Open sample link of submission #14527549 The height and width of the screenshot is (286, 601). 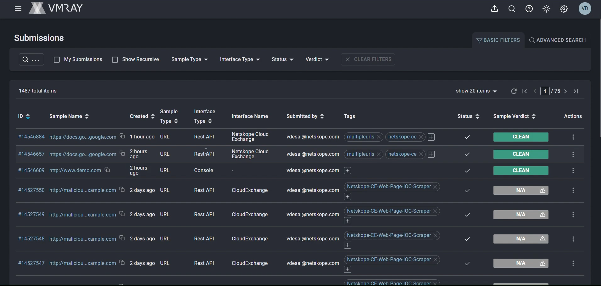[83, 215]
